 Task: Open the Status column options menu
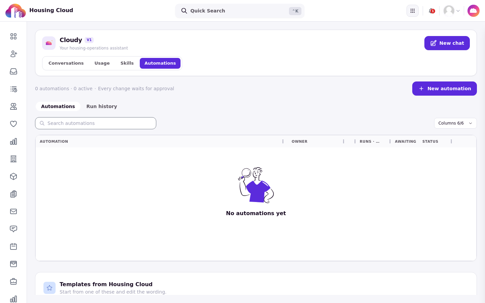coord(451,141)
